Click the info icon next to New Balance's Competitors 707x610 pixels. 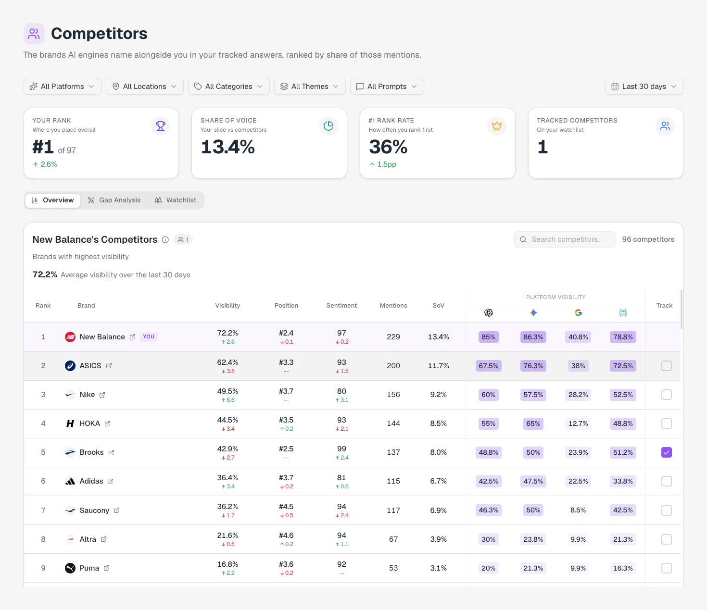(165, 240)
